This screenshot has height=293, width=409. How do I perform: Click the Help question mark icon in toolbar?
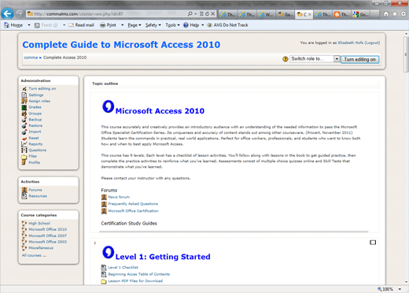coord(186,25)
